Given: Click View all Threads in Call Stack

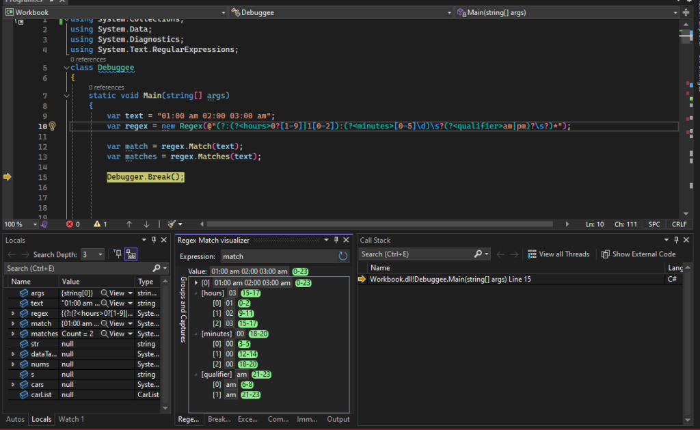Looking at the screenshot, I should pos(558,254).
